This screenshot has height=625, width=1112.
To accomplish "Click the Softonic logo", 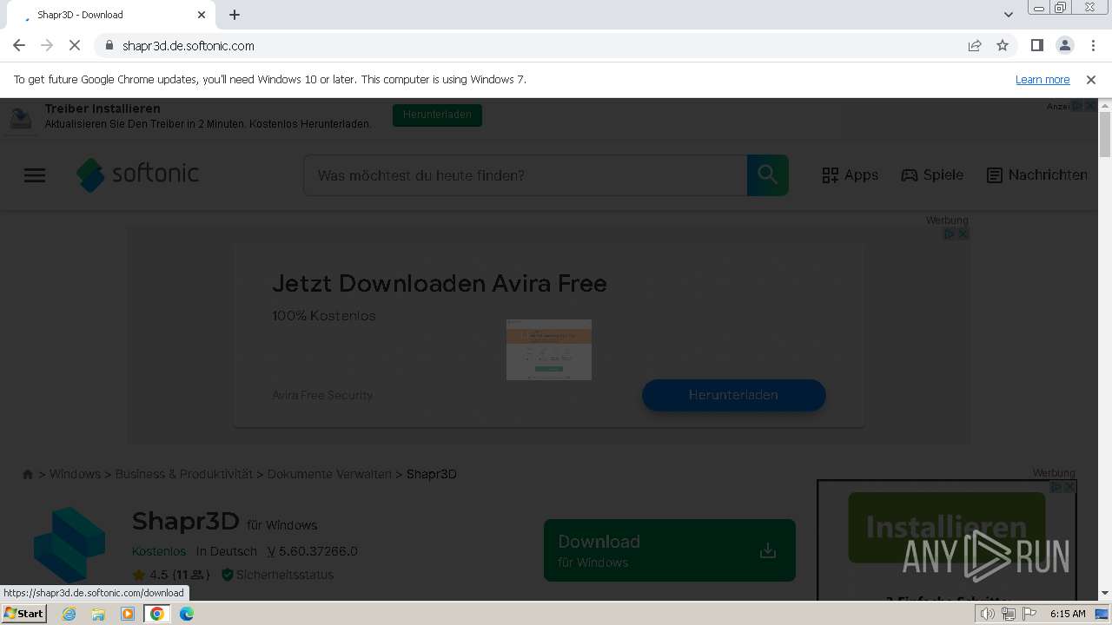I will pyautogui.click(x=138, y=174).
